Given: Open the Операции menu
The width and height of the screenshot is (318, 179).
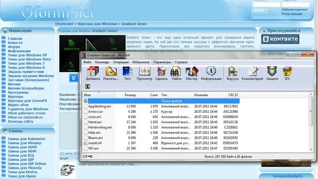Looking at the screenshot, I should click(x=121, y=62).
